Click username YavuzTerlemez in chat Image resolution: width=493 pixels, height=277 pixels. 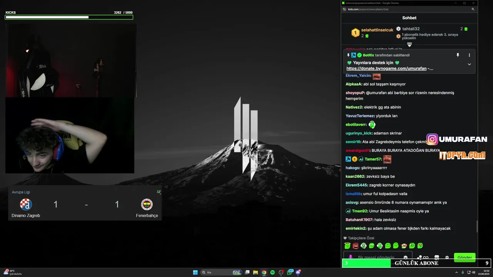coord(360,116)
